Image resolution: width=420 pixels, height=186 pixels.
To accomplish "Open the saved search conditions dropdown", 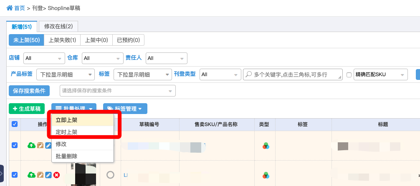I will click(118, 91).
